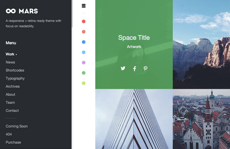230x149 pixels.
Task: Open the Space Title project
Action: pos(134,38)
